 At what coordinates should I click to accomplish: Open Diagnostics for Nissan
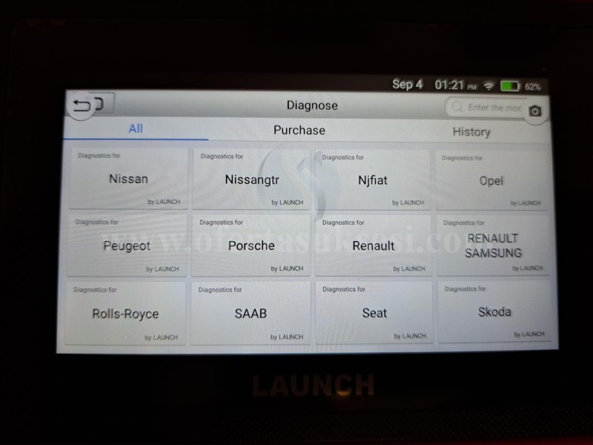coord(128,178)
